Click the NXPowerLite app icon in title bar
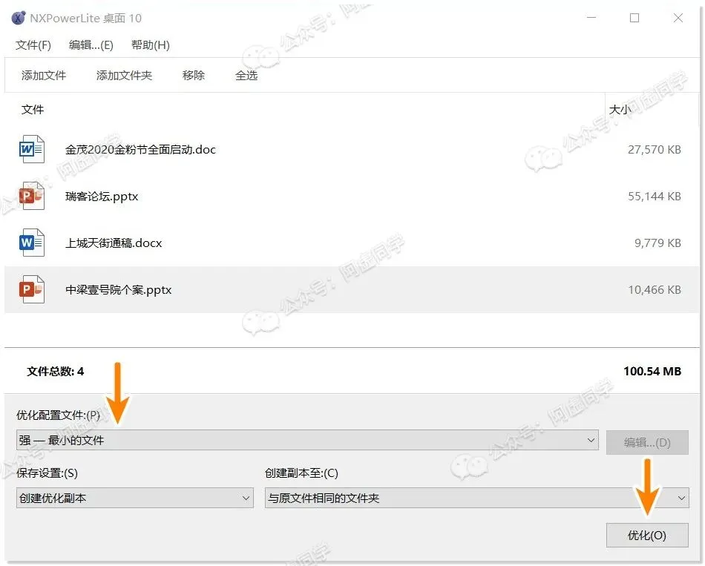The width and height of the screenshot is (705, 566). 19,18
